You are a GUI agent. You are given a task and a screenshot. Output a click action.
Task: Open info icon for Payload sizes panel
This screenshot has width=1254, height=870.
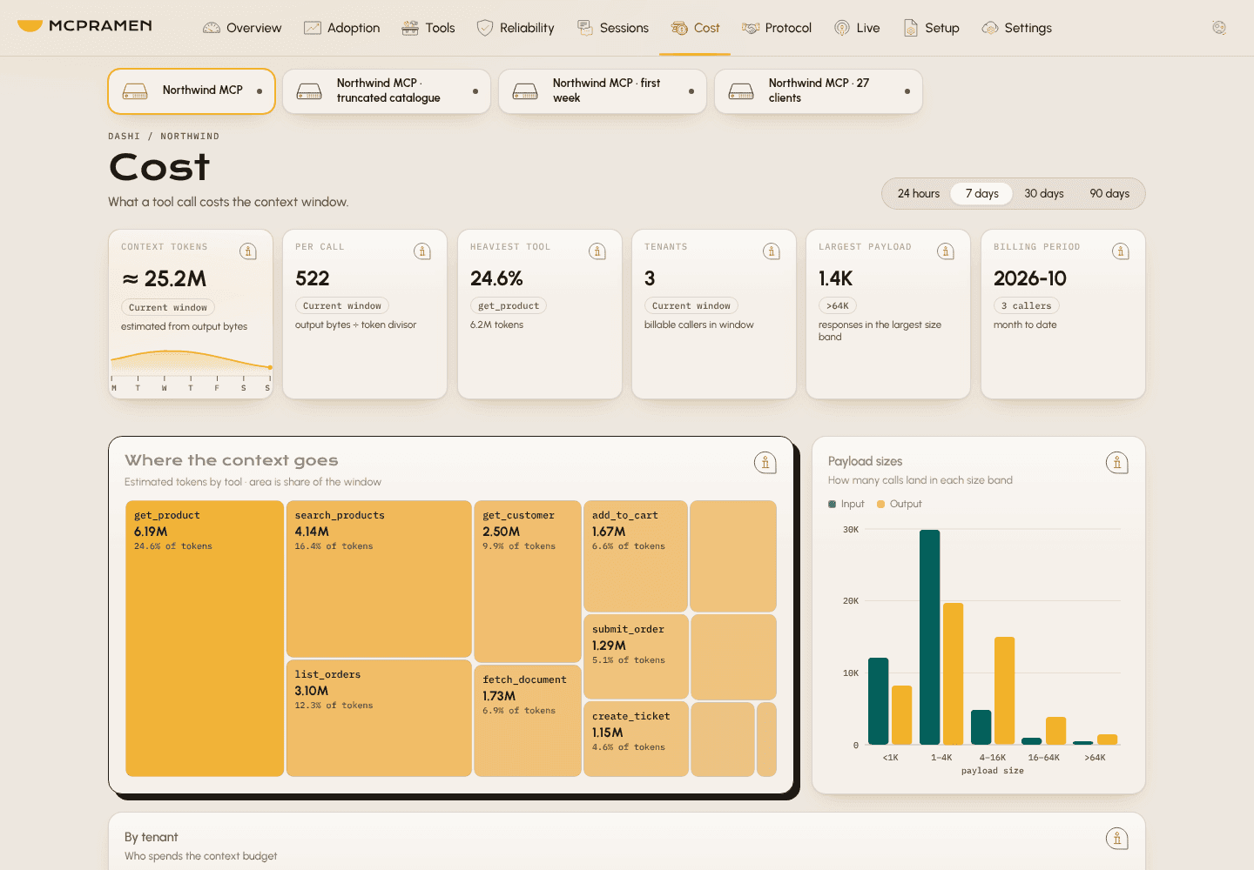click(1117, 463)
